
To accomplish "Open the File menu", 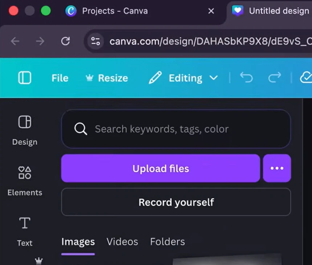I will pyautogui.click(x=60, y=78).
